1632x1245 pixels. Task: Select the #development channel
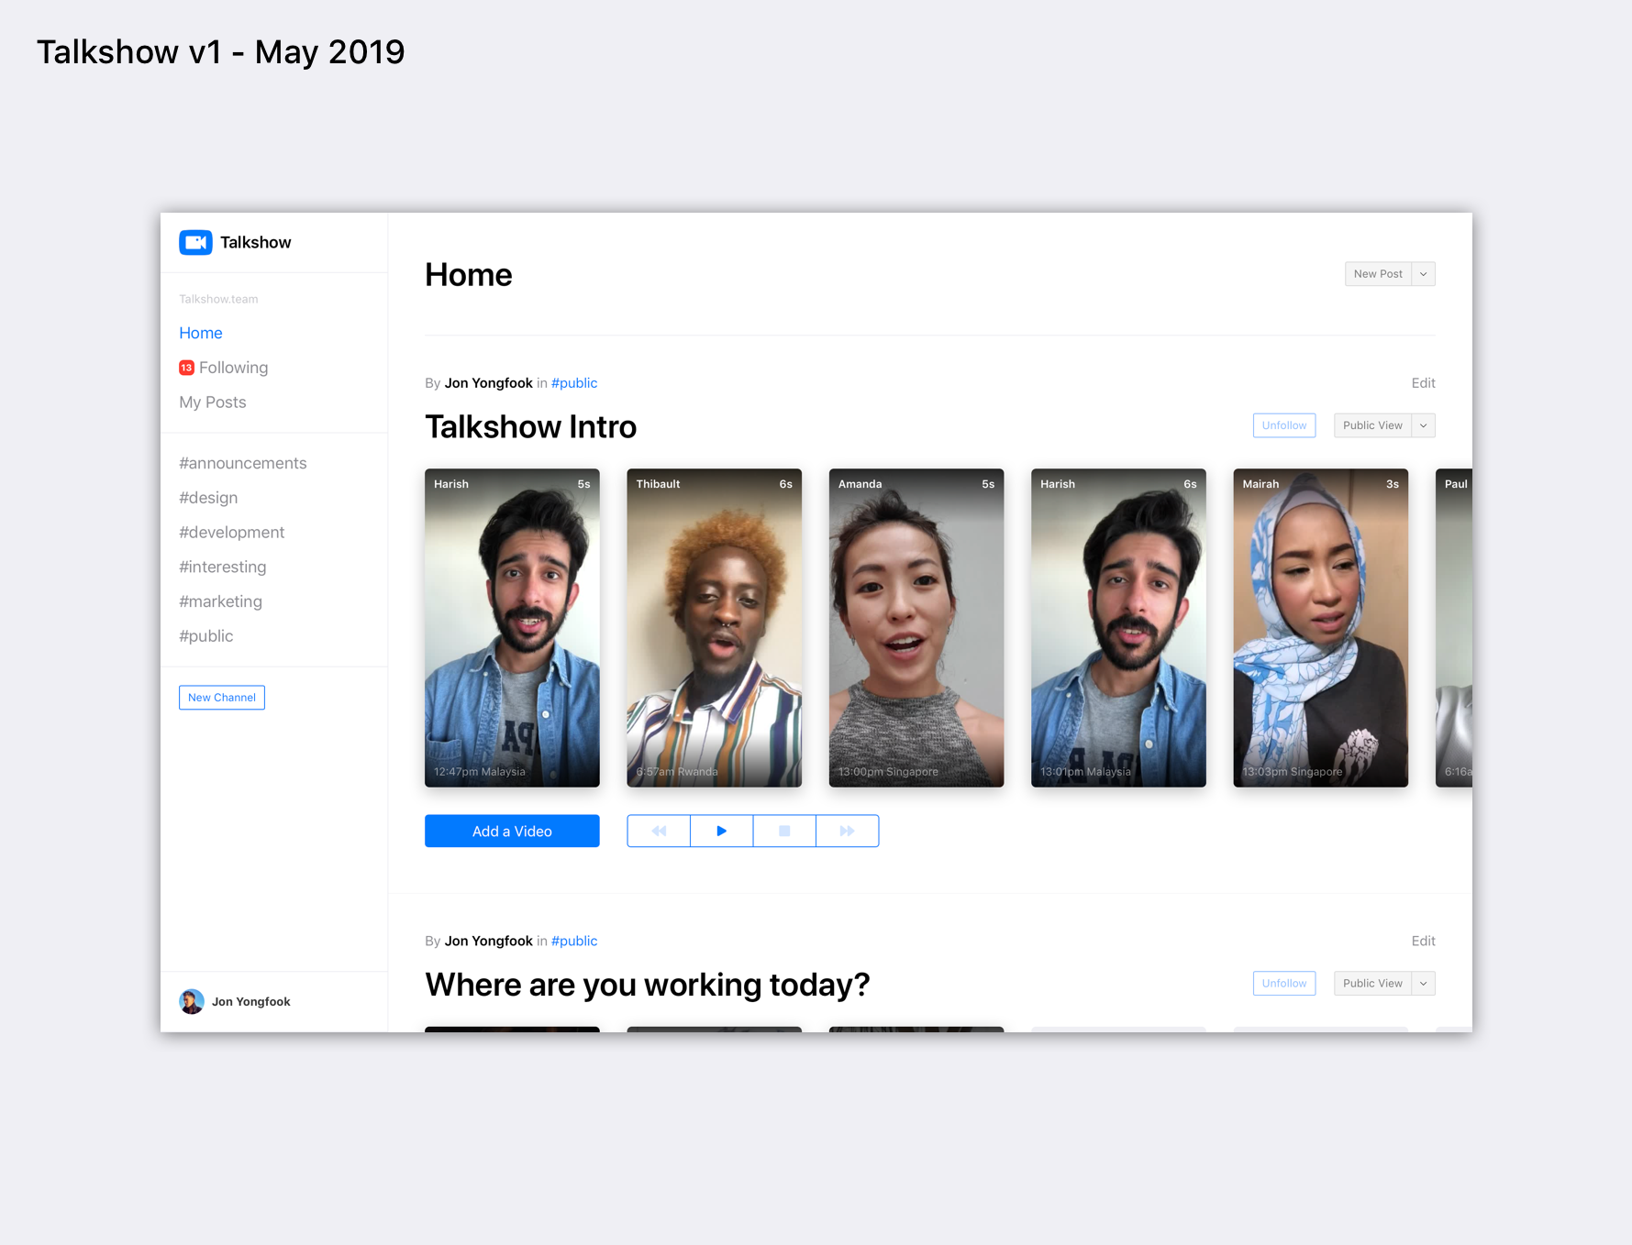pyautogui.click(x=232, y=533)
